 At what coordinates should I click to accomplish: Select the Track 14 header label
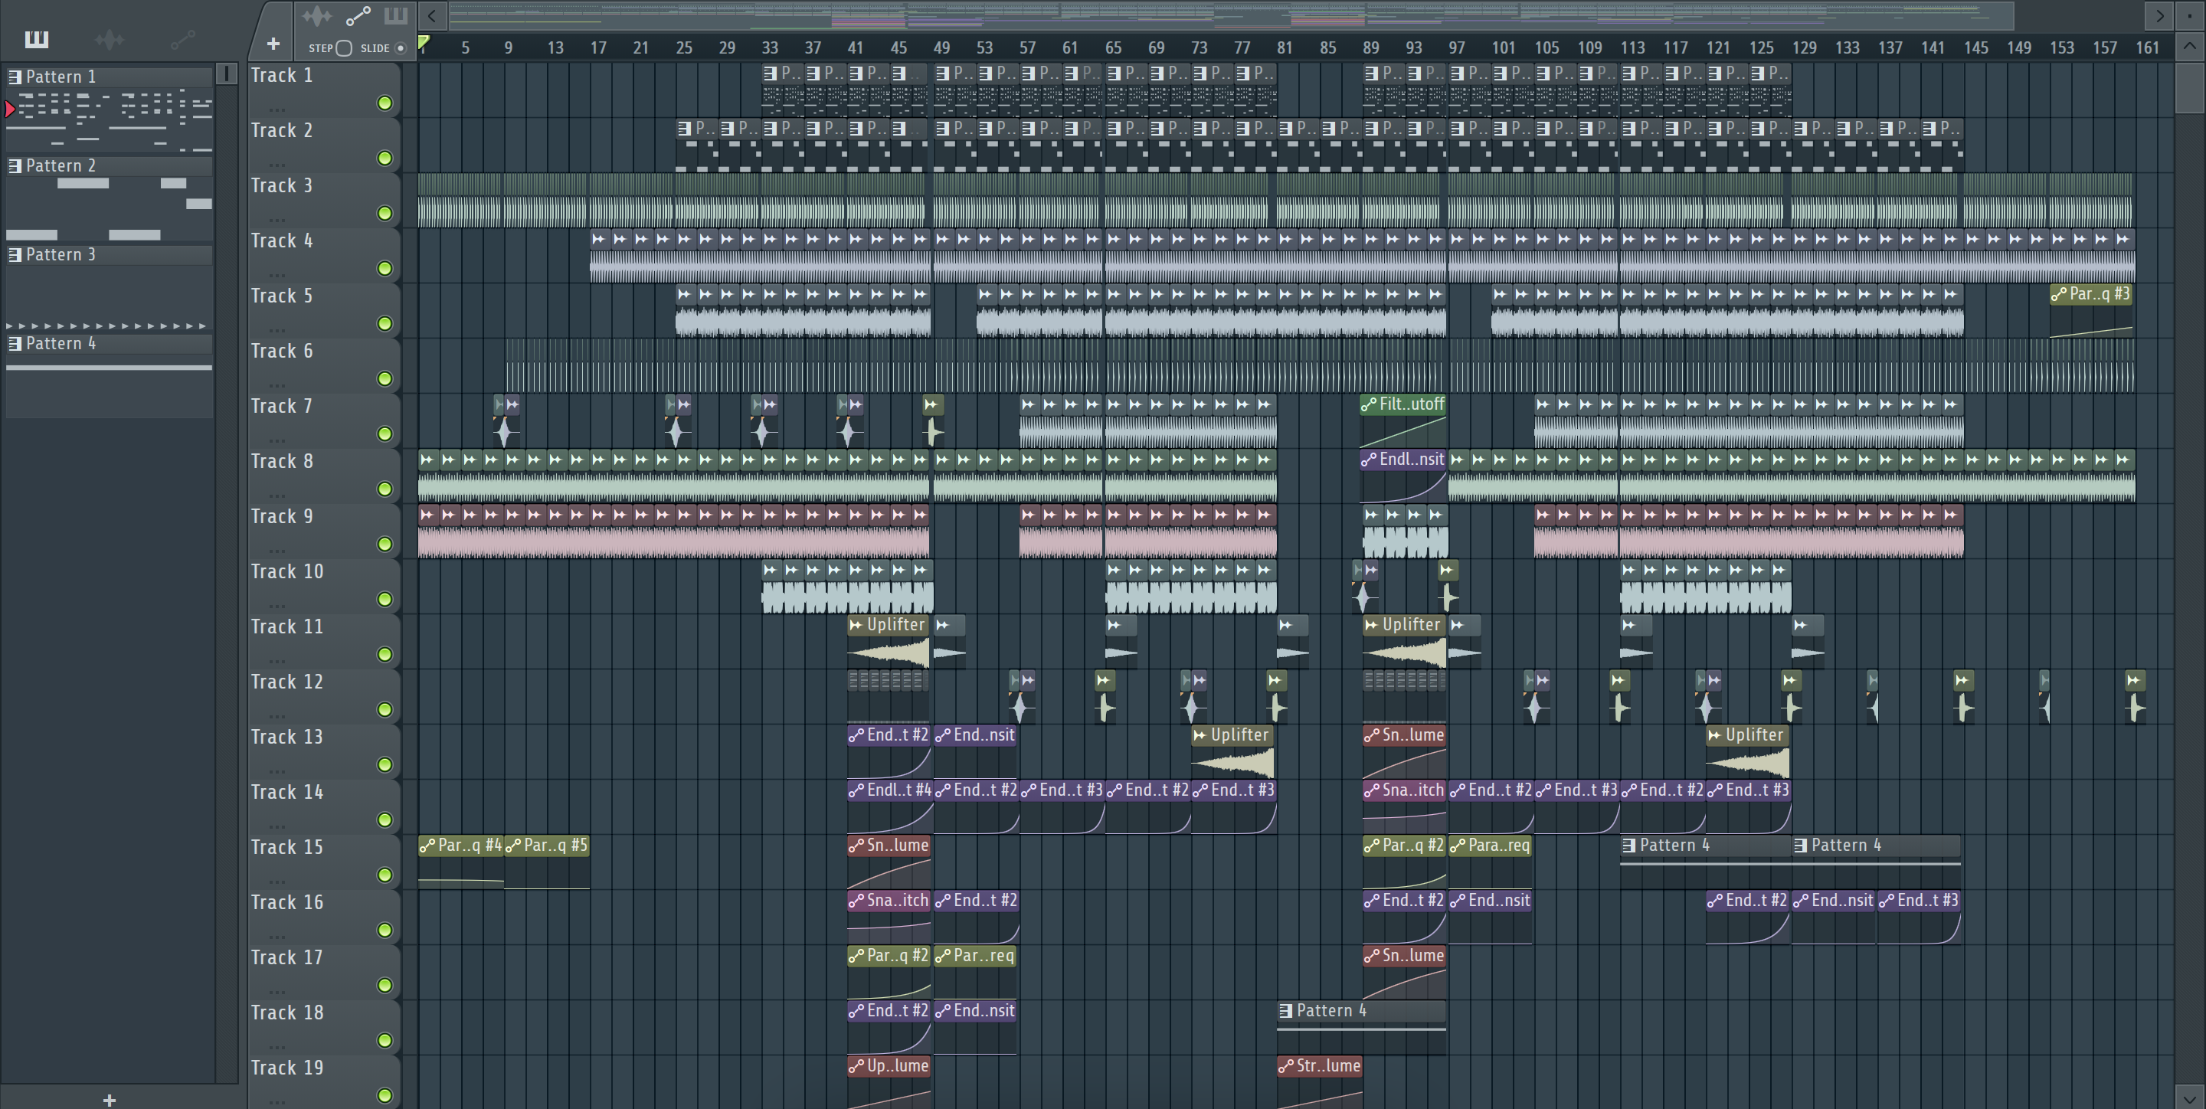[287, 793]
